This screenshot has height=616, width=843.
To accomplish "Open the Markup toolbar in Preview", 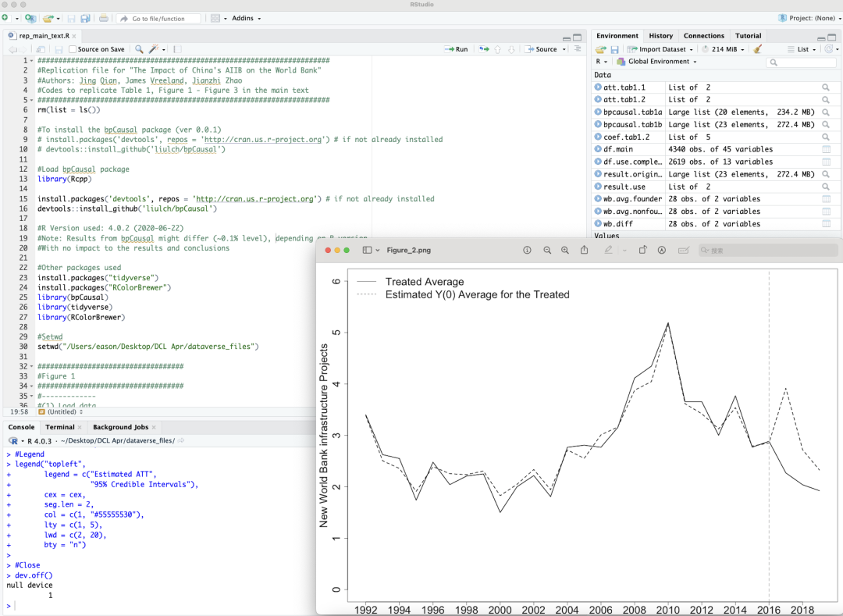I will (662, 250).
